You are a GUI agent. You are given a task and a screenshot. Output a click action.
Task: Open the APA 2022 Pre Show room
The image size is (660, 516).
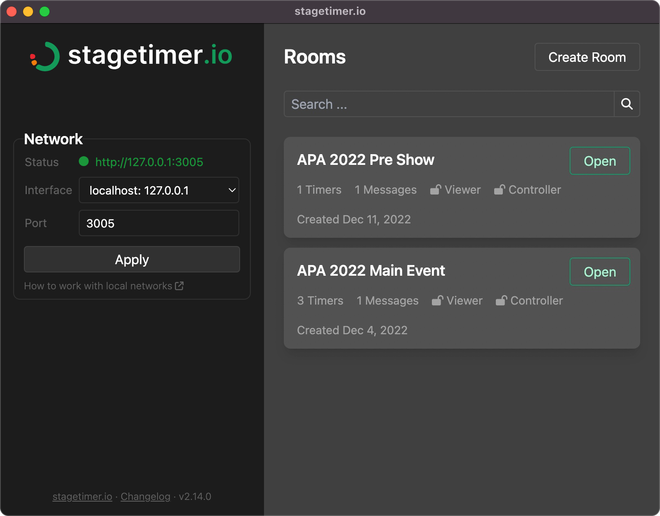click(599, 161)
